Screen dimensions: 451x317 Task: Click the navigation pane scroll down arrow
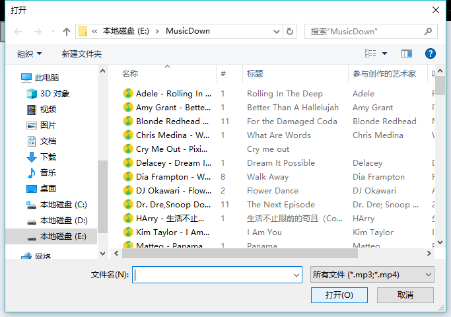coord(103,254)
